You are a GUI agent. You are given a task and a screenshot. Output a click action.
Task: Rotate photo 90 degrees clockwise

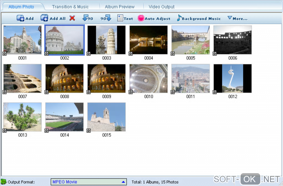(x=106, y=18)
